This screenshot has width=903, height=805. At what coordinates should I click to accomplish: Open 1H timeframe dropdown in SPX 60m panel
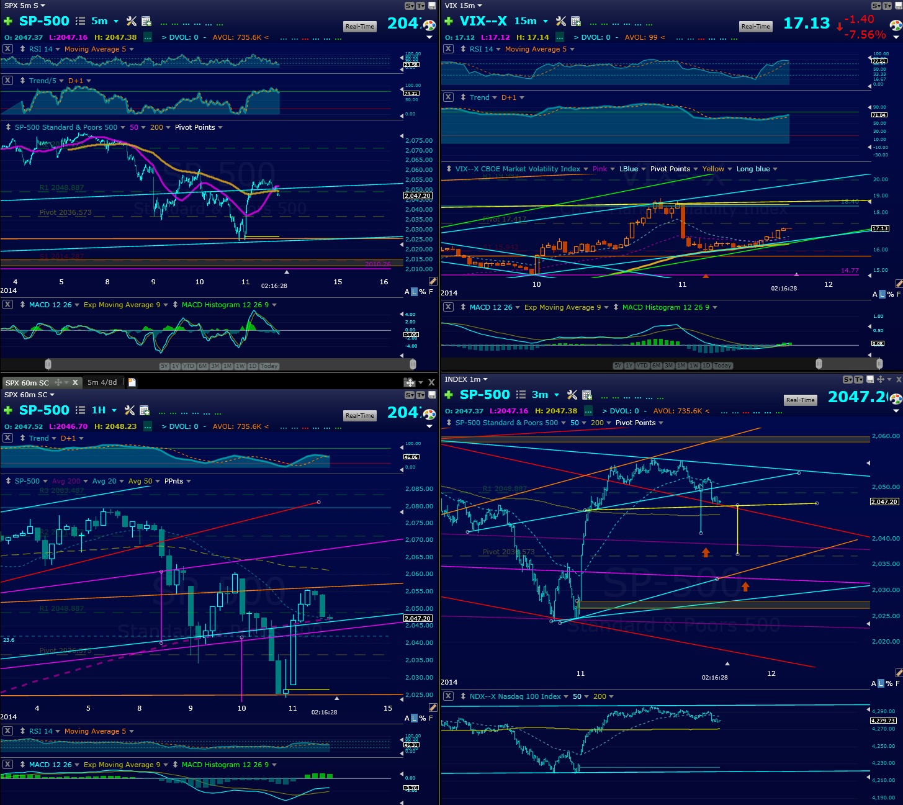(114, 410)
